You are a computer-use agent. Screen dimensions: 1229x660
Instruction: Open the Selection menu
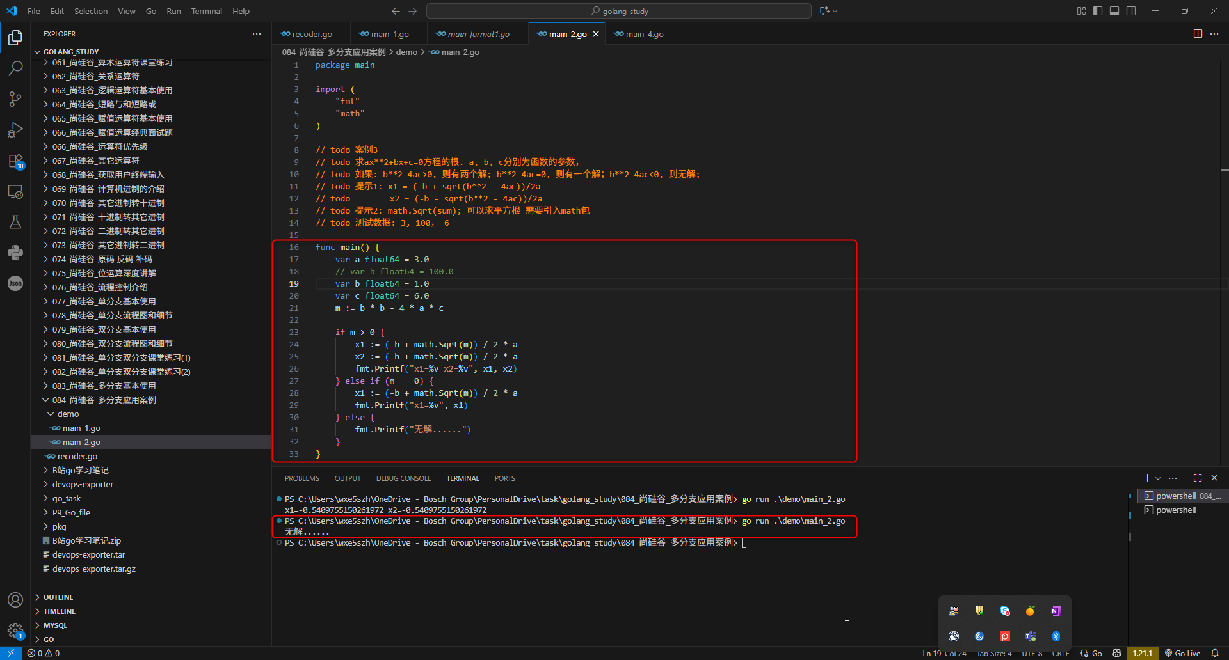(91, 11)
